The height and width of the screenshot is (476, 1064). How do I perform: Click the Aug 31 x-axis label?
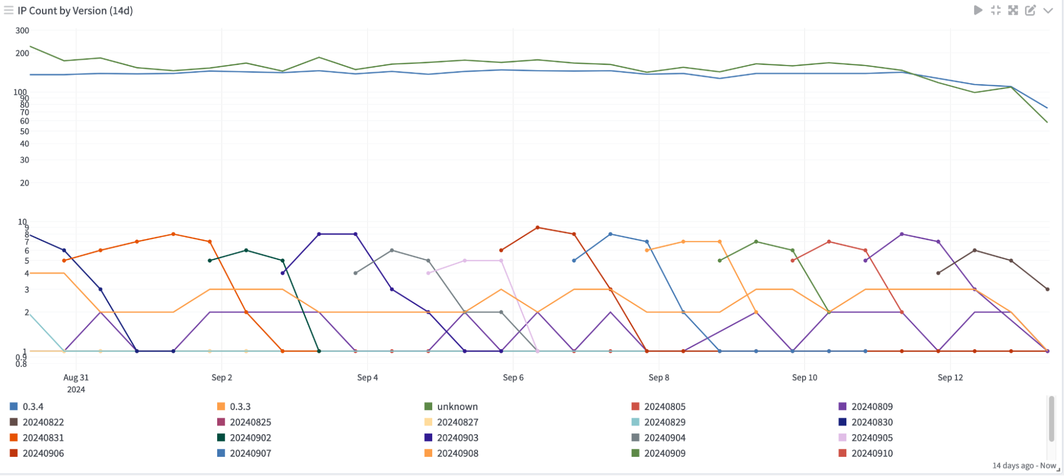click(76, 377)
